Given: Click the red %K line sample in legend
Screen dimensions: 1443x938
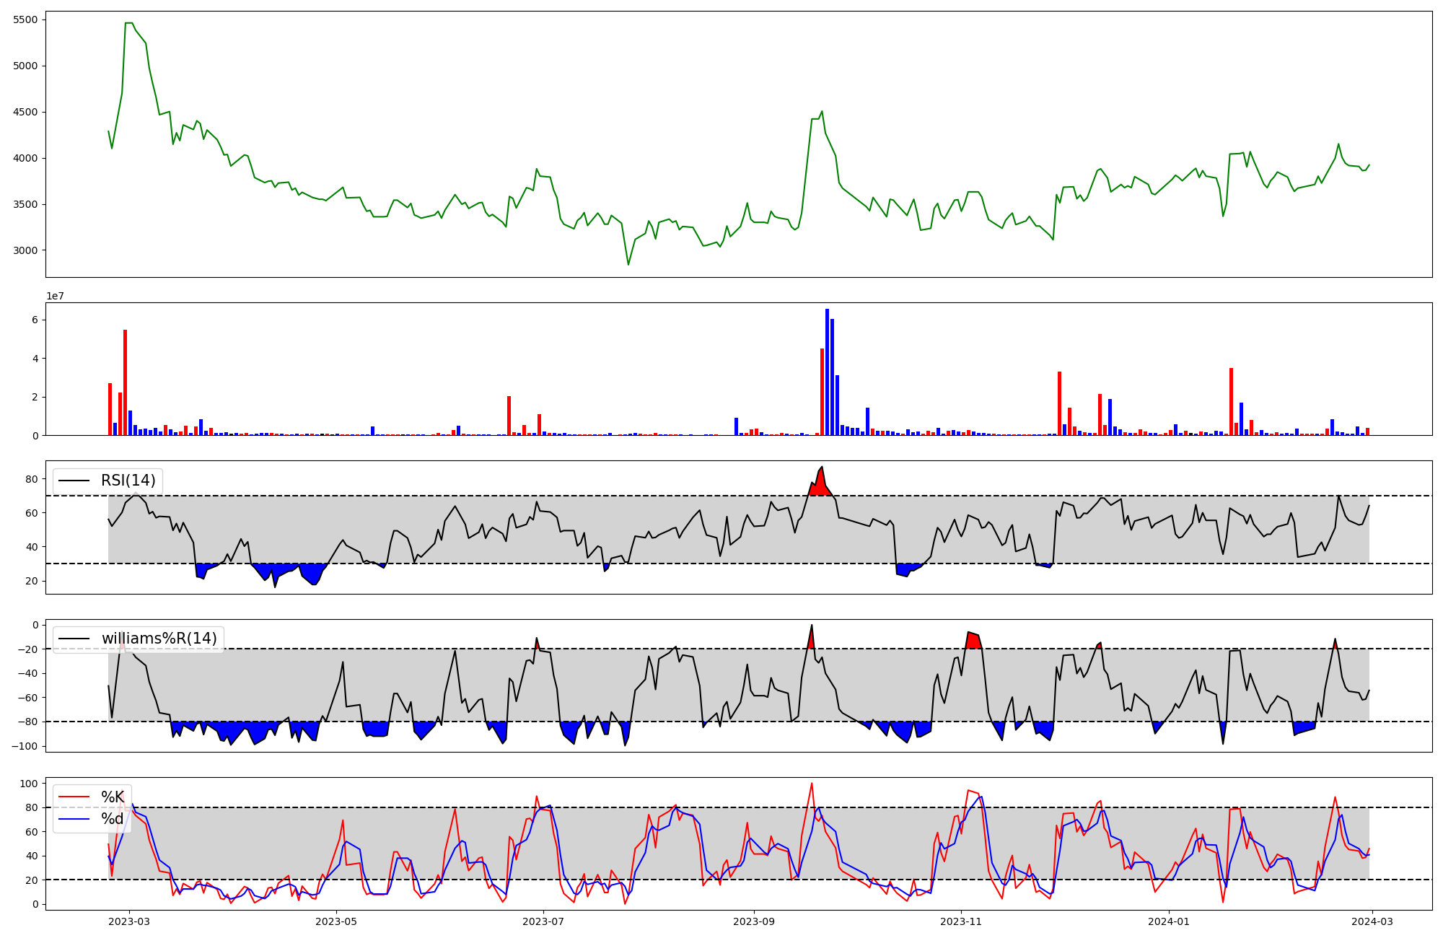Looking at the screenshot, I should 74,797.
